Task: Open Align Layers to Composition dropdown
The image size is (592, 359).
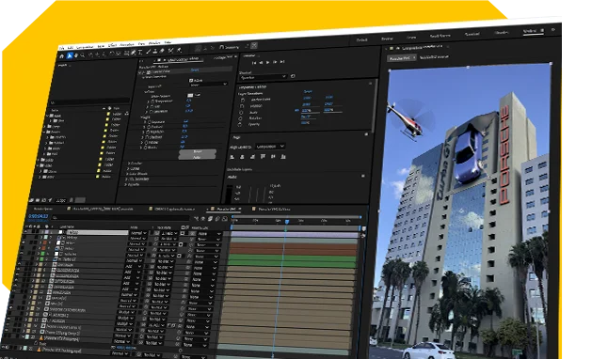Action: [x=270, y=147]
